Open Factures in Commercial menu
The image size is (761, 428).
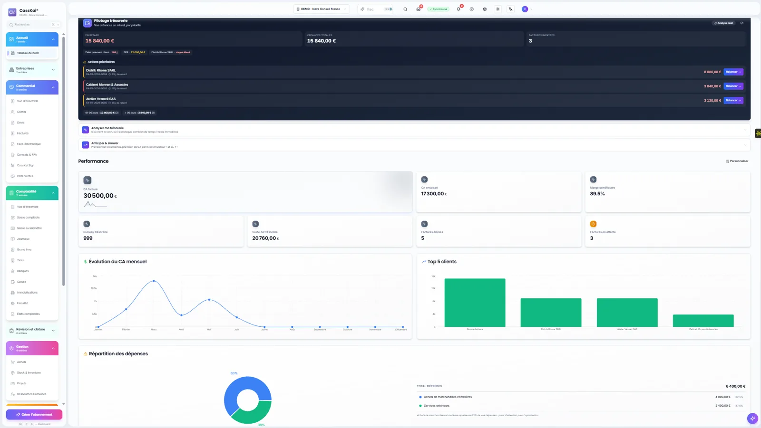tap(32, 133)
